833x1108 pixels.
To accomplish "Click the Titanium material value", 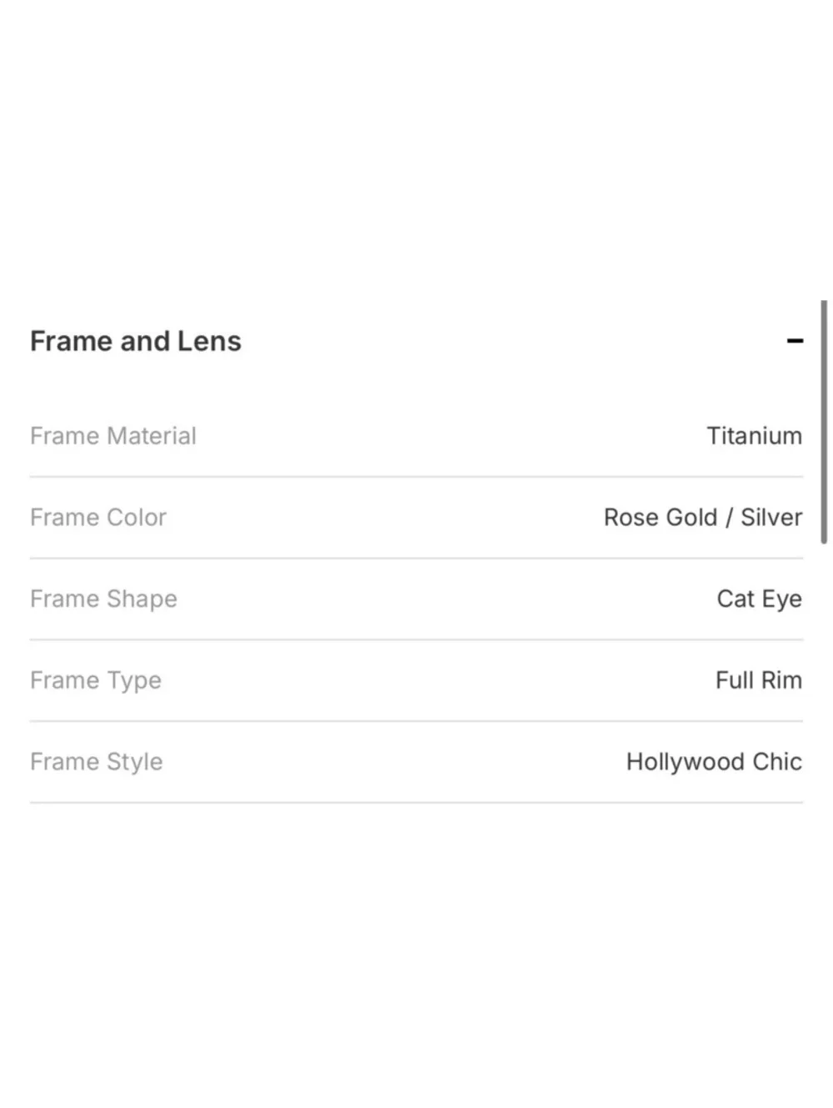I will [x=754, y=436].
